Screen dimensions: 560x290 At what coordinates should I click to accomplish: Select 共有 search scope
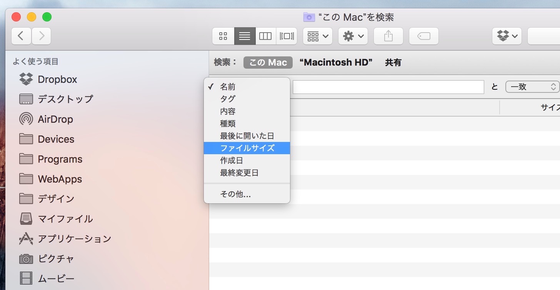tap(393, 63)
